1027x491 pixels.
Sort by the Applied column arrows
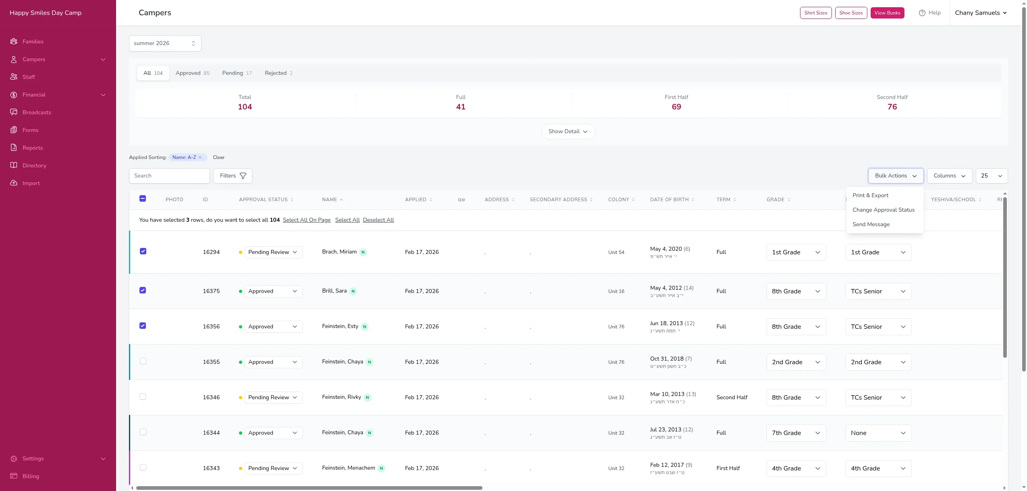click(x=431, y=200)
